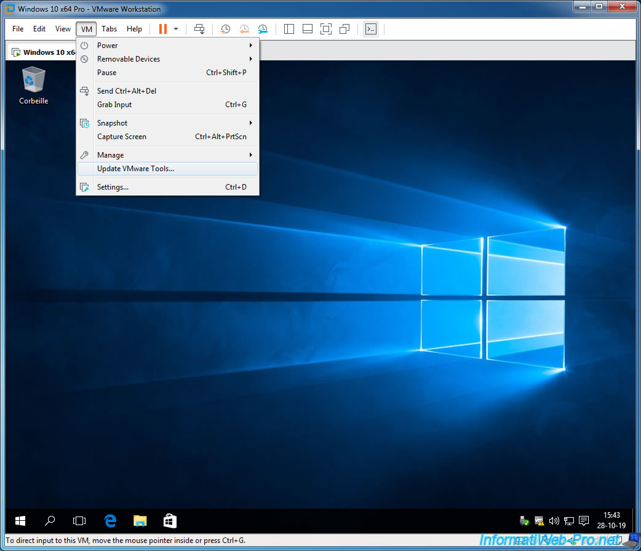Click the network tray icon
Screen dimensions: 641x551
(x=568, y=521)
